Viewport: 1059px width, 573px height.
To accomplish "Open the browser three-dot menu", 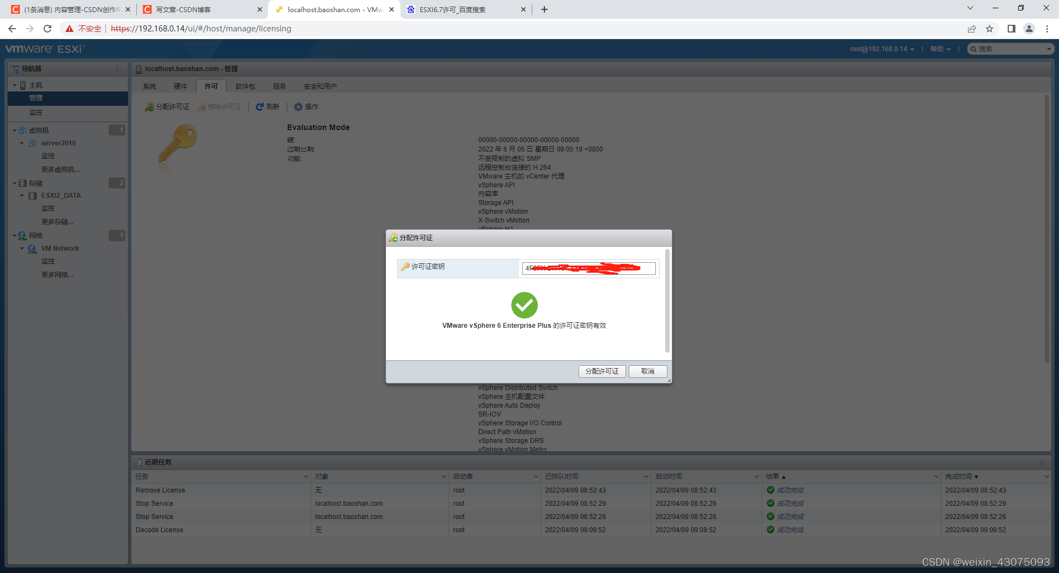I will (1047, 29).
